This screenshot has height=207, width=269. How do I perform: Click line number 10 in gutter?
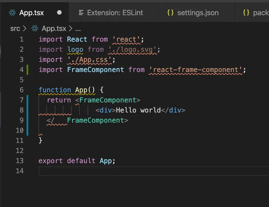[x=20, y=130]
